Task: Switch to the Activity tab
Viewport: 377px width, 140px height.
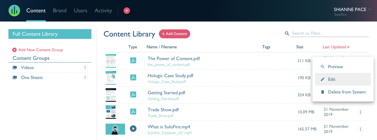Action: coord(103,11)
